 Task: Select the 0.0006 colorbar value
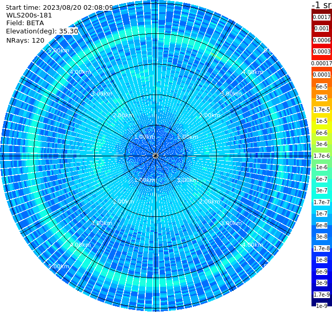322,40
